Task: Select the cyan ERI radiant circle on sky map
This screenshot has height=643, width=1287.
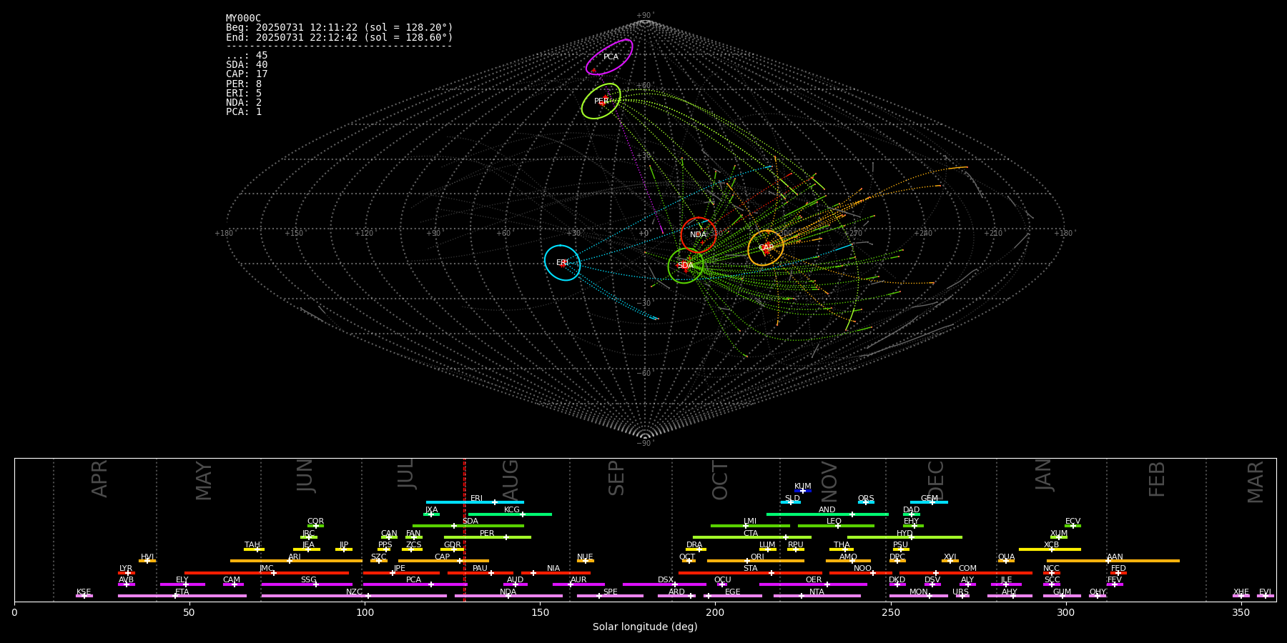Action: 563,263
